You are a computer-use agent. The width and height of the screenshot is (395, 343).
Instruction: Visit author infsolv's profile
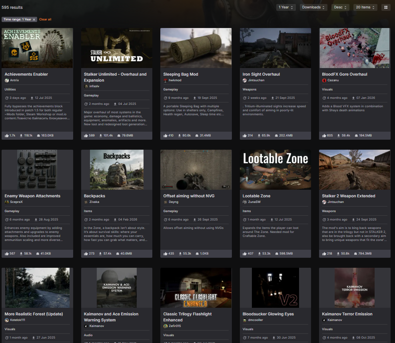[94, 86]
